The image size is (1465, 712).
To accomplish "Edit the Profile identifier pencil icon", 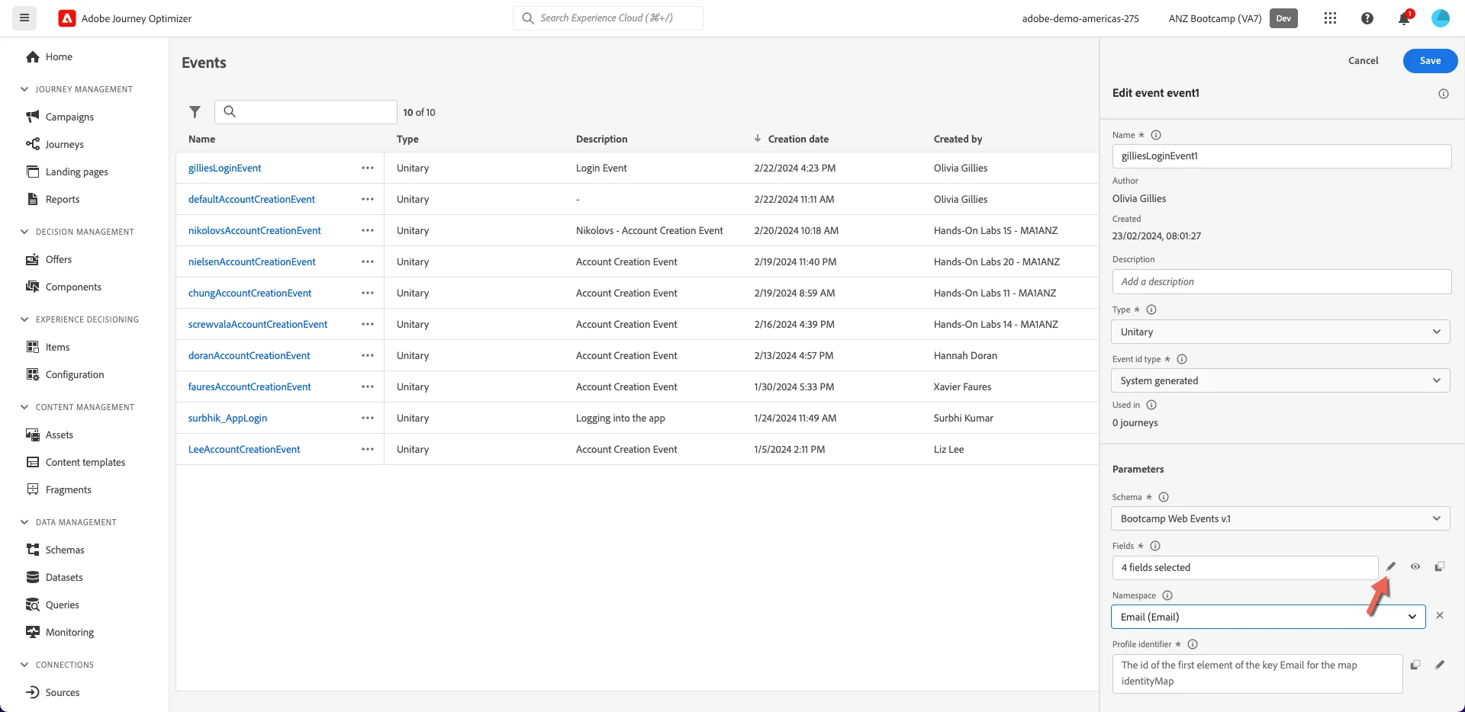I will coord(1440,665).
